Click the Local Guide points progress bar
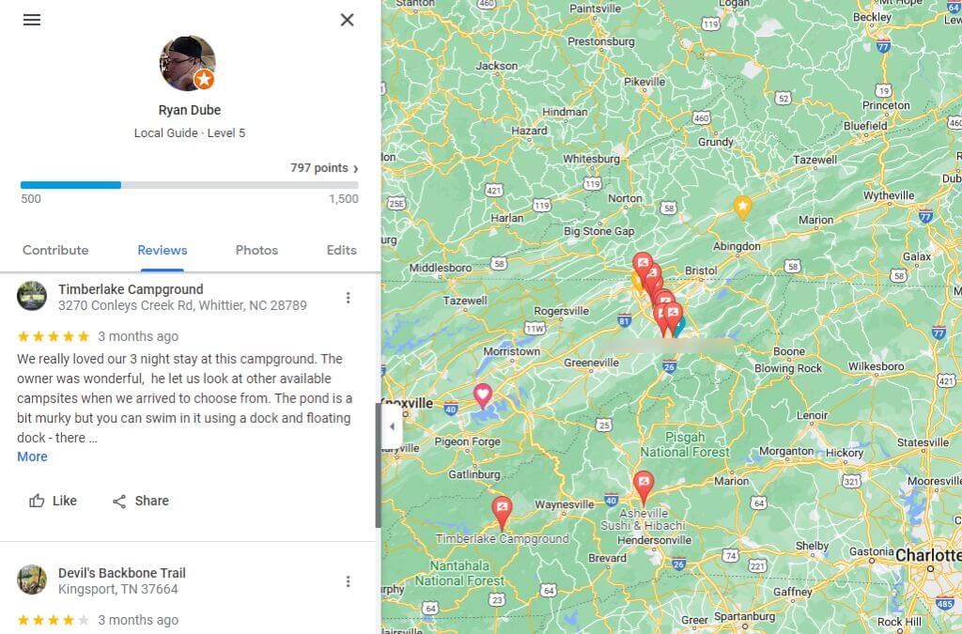This screenshot has width=962, height=634. coord(190,185)
